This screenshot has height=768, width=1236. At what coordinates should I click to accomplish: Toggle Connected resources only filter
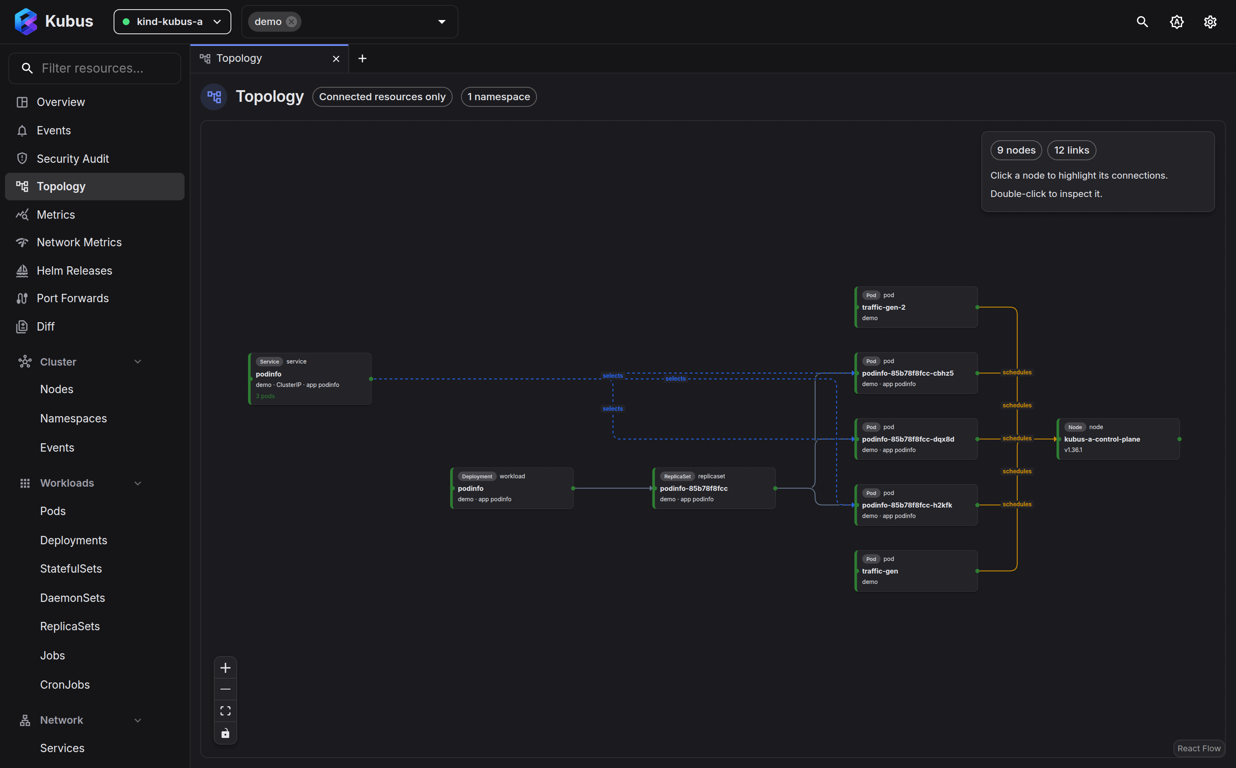point(382,96)
